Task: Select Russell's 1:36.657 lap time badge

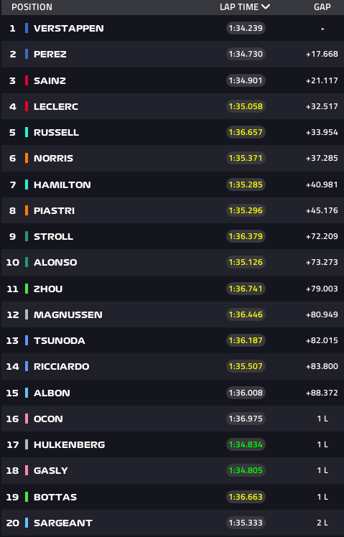Action: click(246, 132)
